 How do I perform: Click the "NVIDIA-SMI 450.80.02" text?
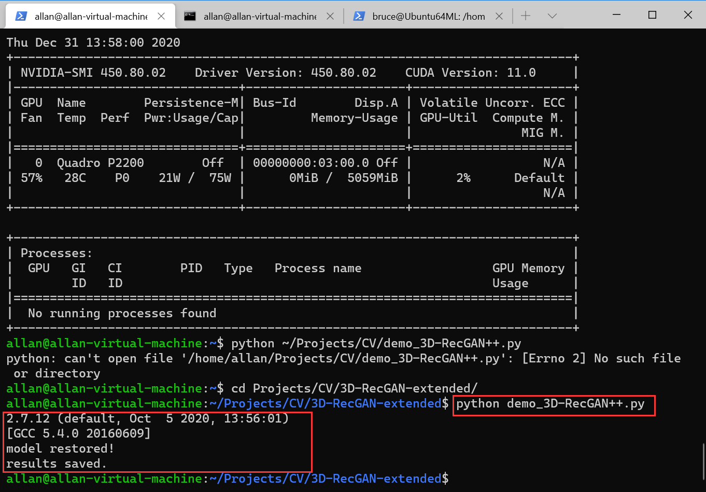[x=93, y=73]
